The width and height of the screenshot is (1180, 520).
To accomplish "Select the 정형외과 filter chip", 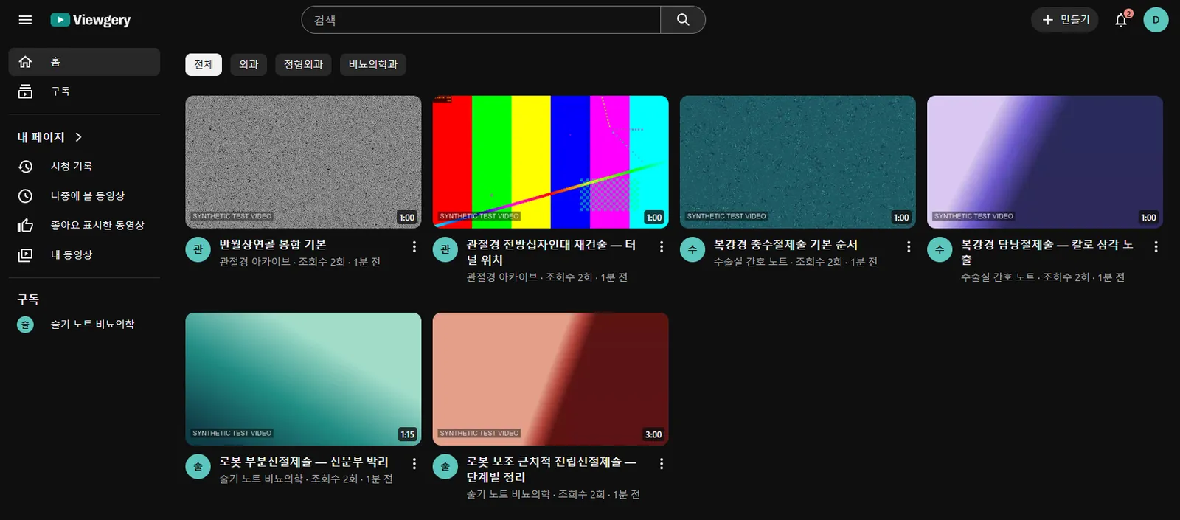I will [303, 65].
